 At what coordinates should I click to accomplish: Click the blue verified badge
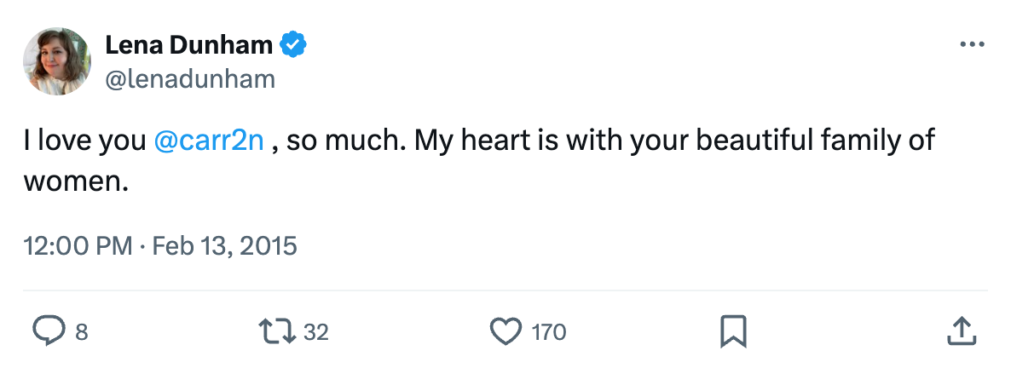coord(294,45)
